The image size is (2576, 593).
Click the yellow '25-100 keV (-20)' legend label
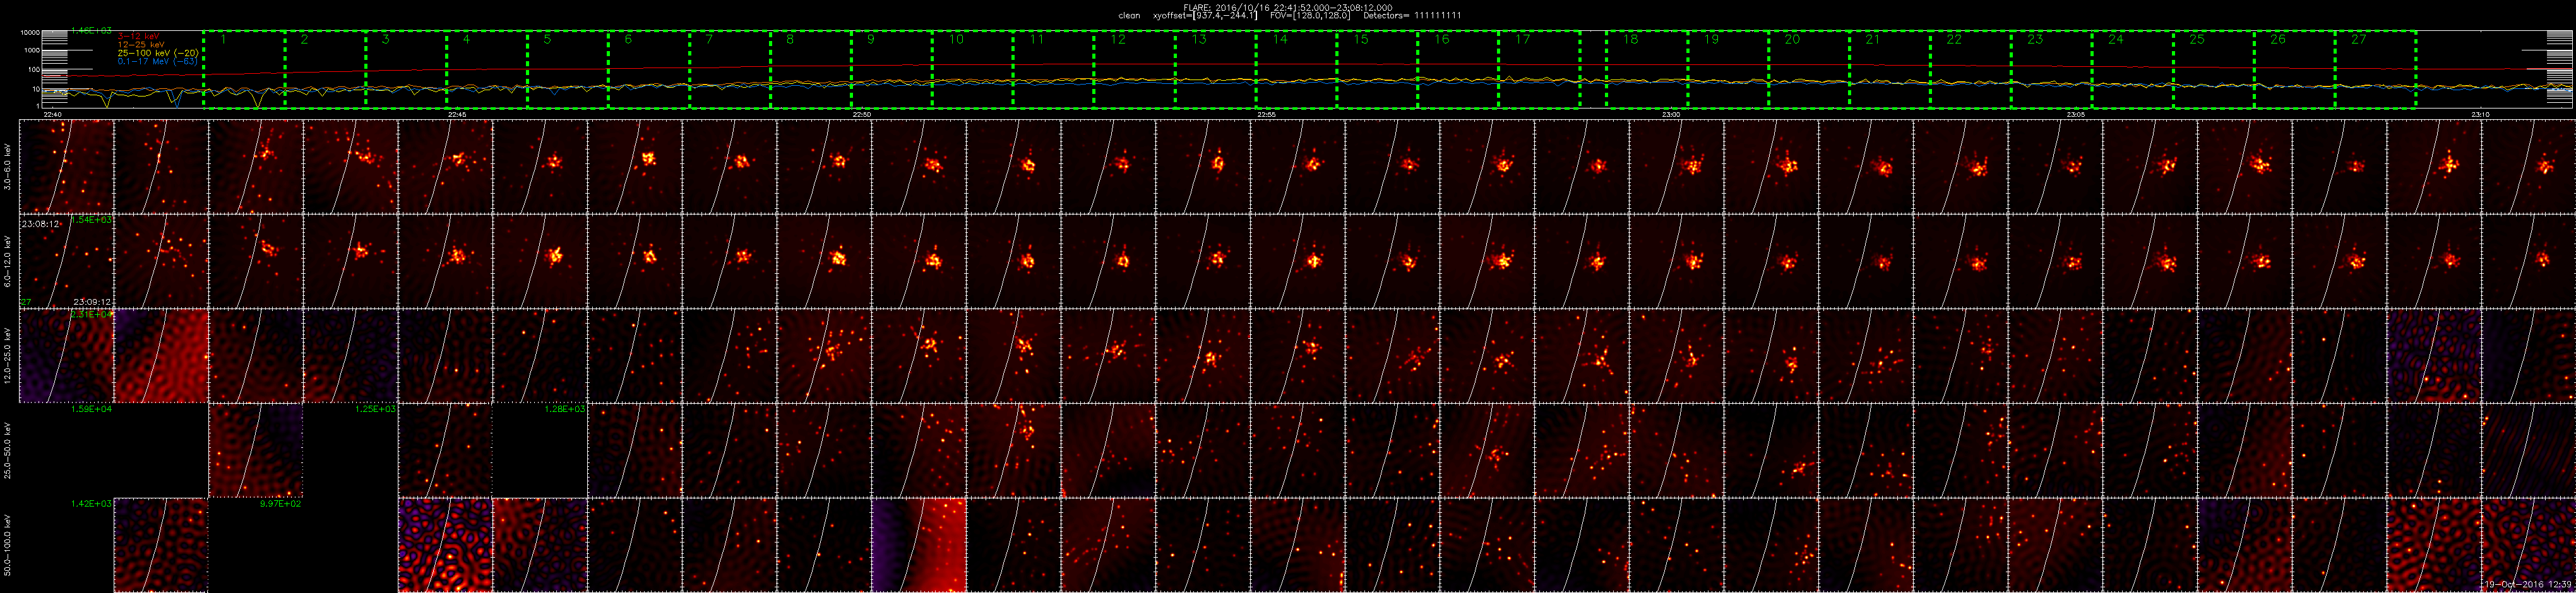pyautogui.click(x=157, y=53)
